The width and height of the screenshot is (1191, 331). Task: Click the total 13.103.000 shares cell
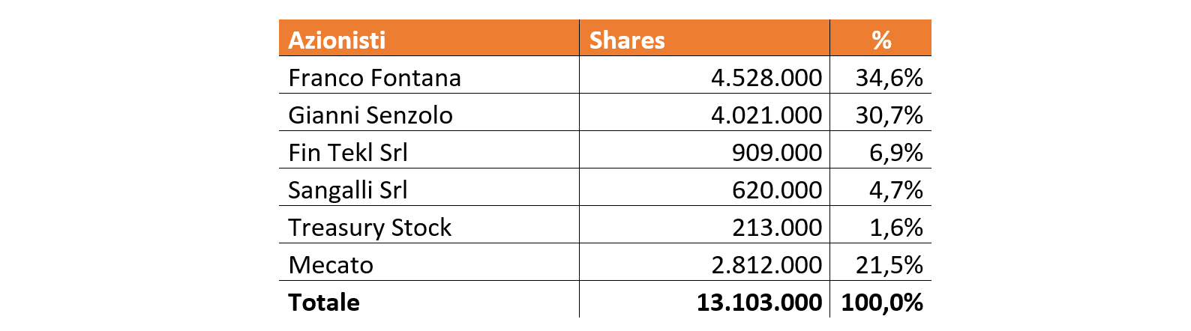(704, 300)
